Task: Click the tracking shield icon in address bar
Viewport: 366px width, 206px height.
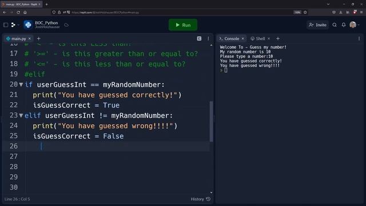Action: [x=54, y=12]
